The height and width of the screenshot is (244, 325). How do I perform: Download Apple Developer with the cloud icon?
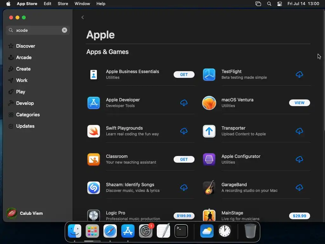(x=184, y=103)
